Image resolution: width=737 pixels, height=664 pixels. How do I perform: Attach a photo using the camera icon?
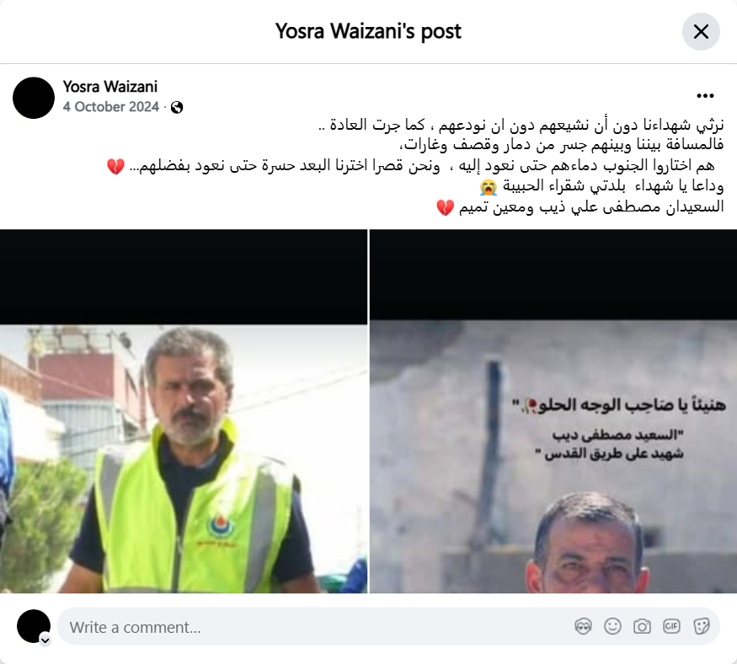(642, 626)
